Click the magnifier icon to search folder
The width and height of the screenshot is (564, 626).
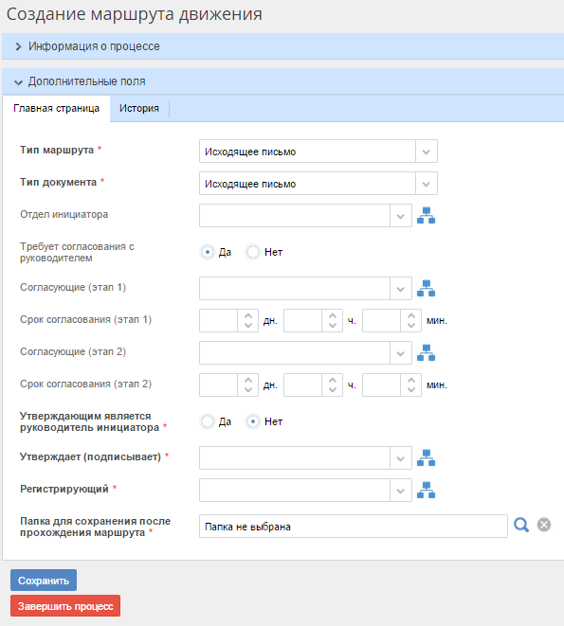pyautogui.click(x=521, y=525)
